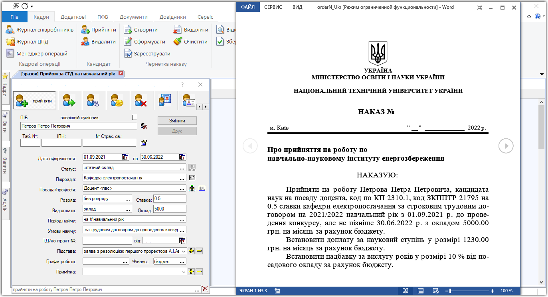Select the employee ID card icon
548x297 pixels.
[x=188, y=100]
